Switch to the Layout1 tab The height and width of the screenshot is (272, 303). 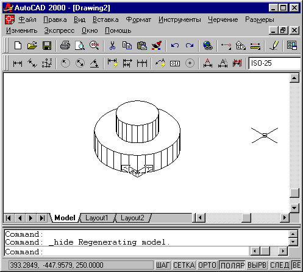[97, 218]
